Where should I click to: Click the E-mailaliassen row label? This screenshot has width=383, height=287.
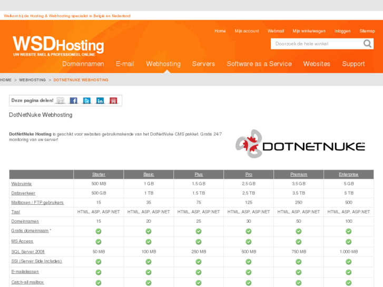pyautogui.click(x=25, y=272)
